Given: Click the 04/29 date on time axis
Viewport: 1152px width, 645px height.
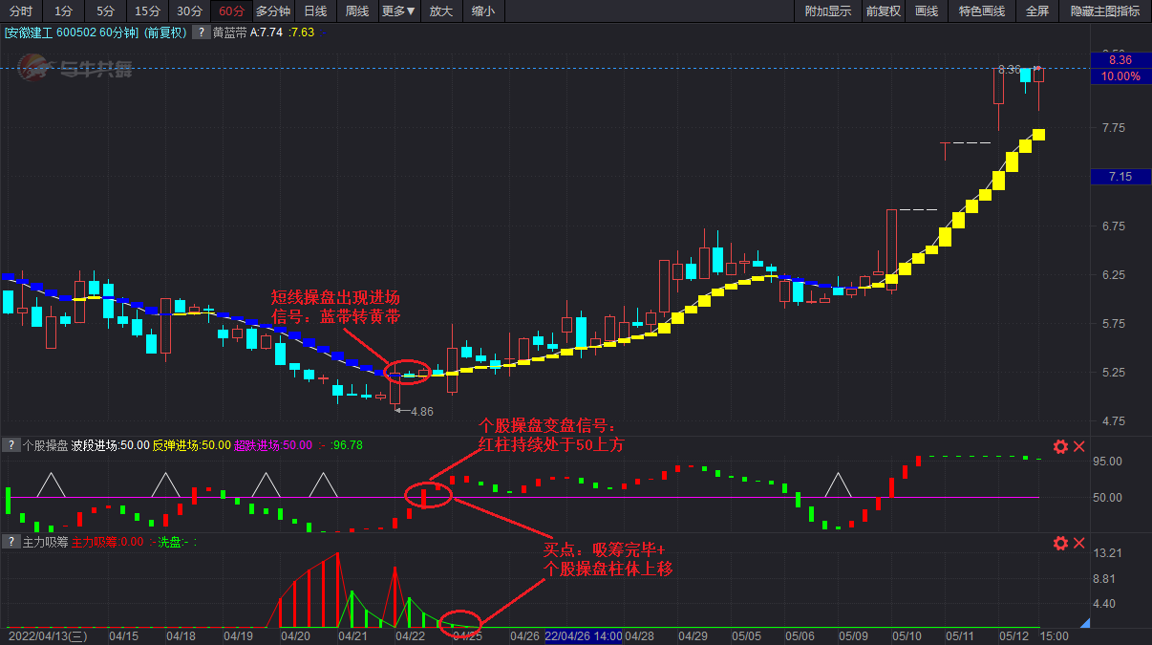Looking at the screenshot, I should pos(693,635).
